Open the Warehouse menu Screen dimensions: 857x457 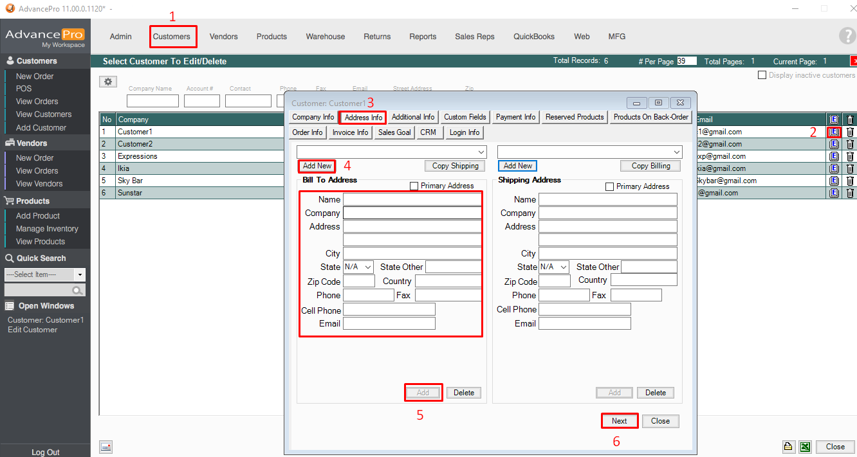(x=325, y=37)
